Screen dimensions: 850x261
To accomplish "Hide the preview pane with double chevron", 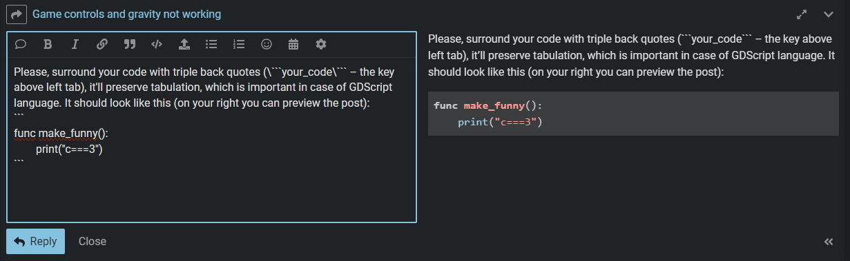I will [x=829, y=242].
